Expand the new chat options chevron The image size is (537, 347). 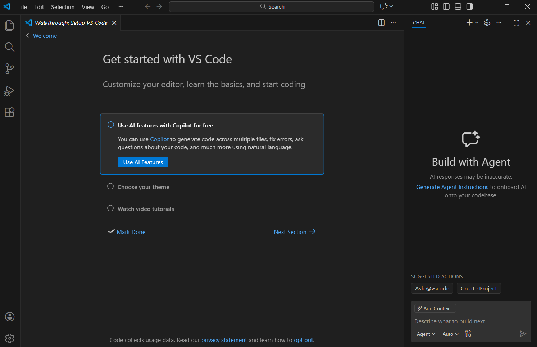[477, 22]
